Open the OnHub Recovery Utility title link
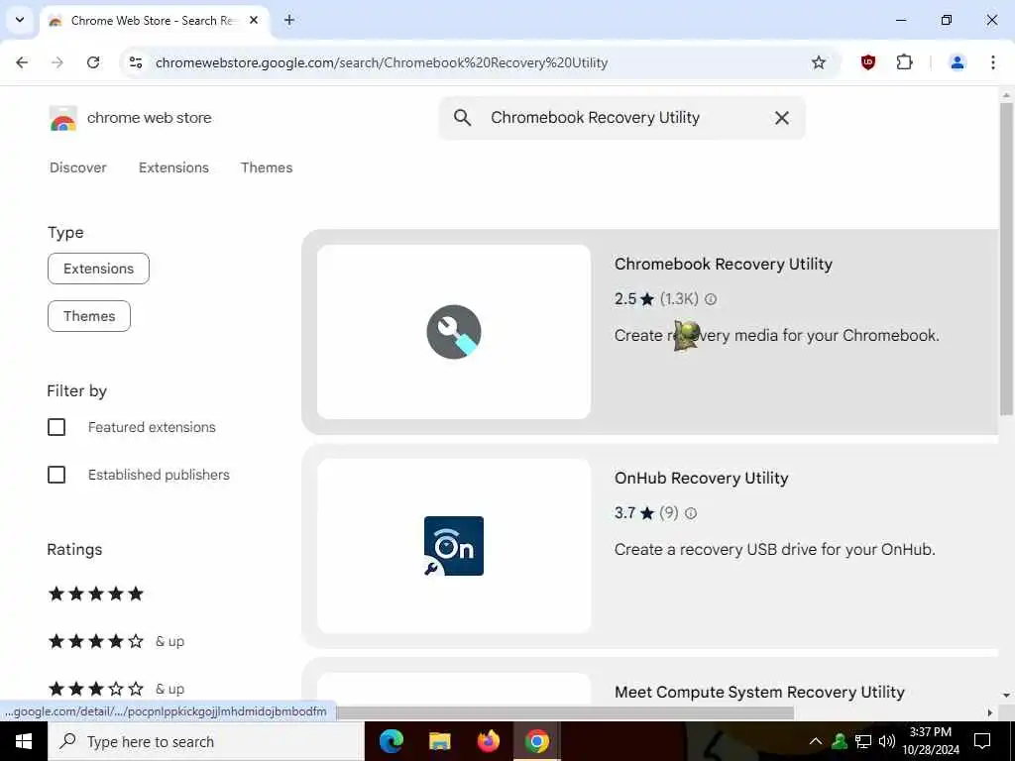 [701, 479]
